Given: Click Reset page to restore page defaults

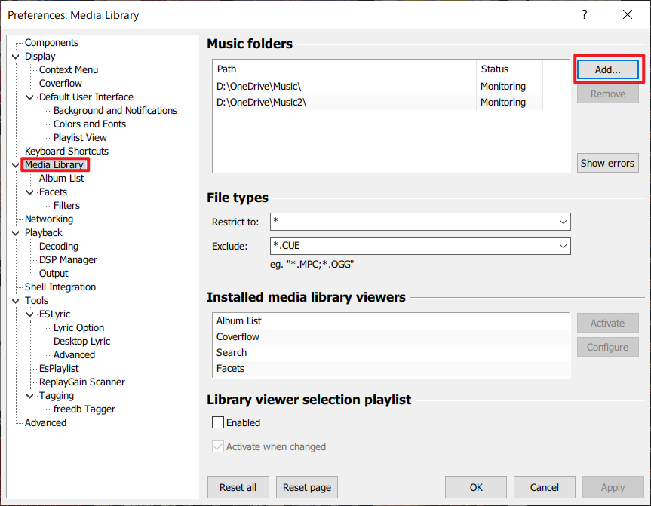Looking at the screenshot, I should (306, 487).
